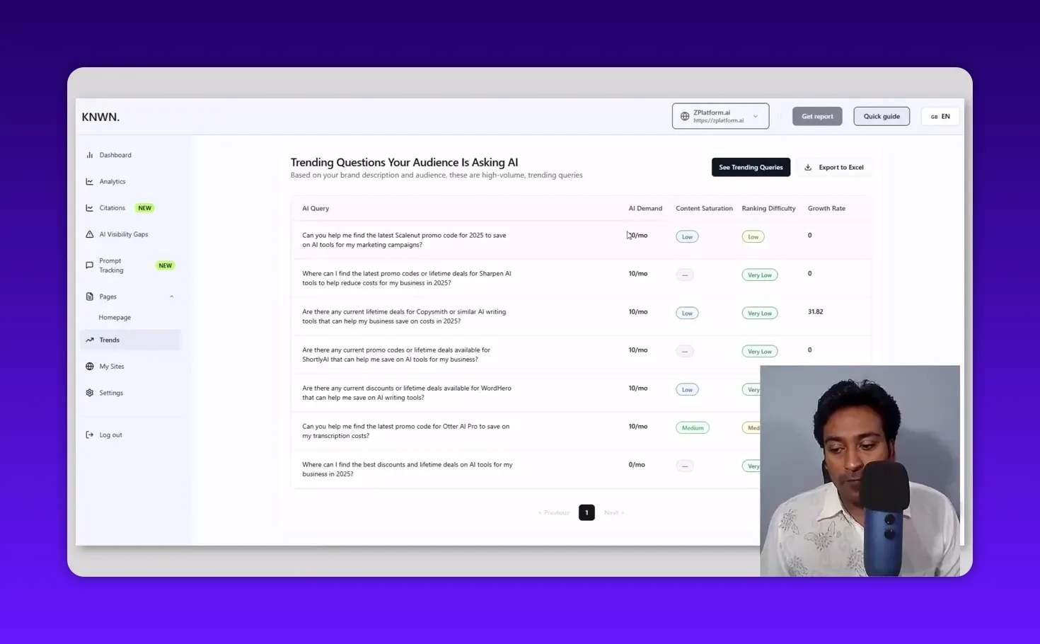The height and width of the screenshot is (644, 1040).
Task: Collapse the Pages section in the sidebar
Action: (x=172, y=296)
